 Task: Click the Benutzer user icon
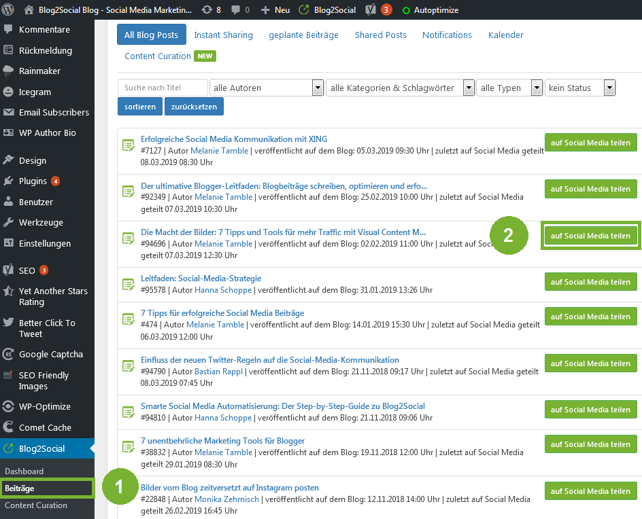pos(8,201)
